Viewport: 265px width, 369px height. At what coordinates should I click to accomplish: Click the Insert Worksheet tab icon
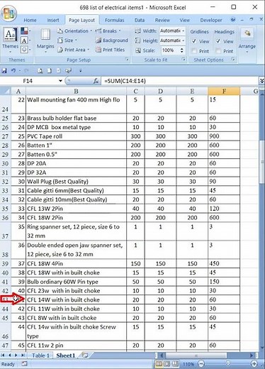(85, 355)
